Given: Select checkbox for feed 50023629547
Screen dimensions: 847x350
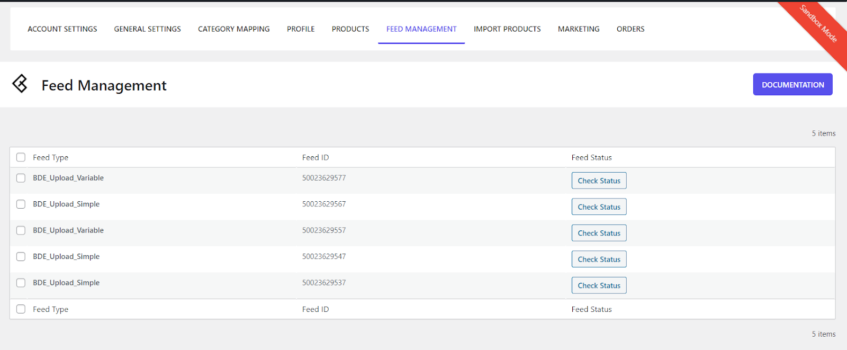Looking at the screenshot, I should tap(21, 256).
